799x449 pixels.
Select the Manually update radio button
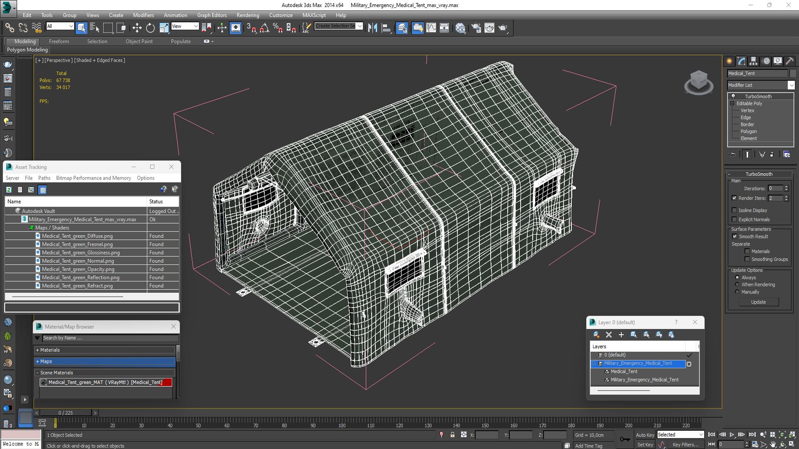[x=737, y=292]
